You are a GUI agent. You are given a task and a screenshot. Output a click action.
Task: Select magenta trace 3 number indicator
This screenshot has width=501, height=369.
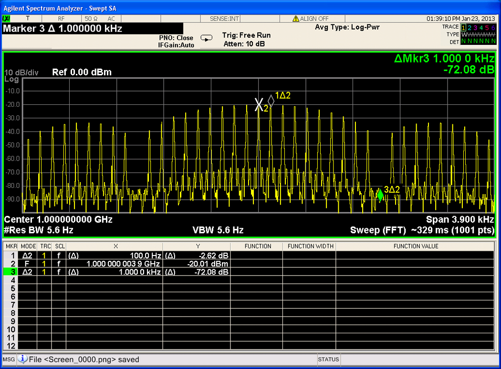[x=476, y=27]
